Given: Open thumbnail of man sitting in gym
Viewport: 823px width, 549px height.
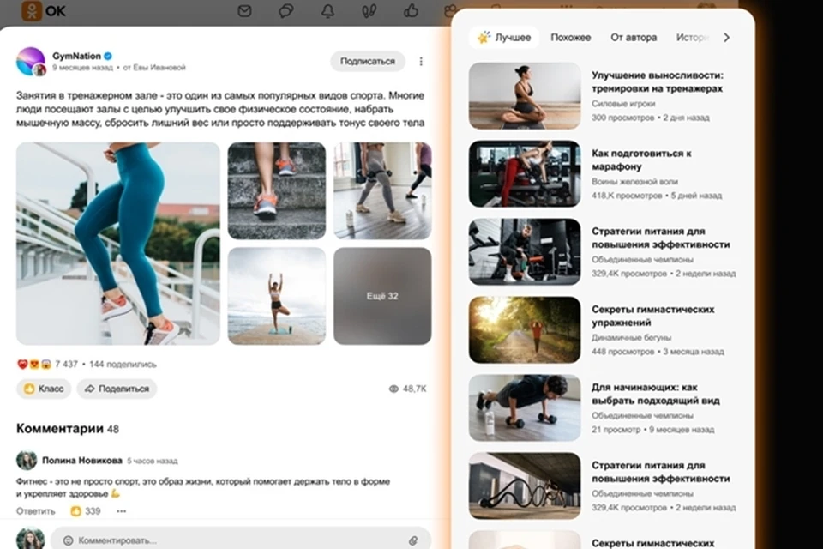Looking at the screenshot, I should coord(525,251).
